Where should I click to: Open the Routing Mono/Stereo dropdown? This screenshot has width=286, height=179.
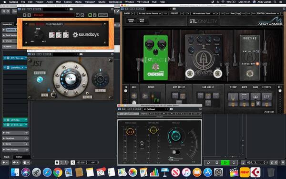click(x=273, y=13)
